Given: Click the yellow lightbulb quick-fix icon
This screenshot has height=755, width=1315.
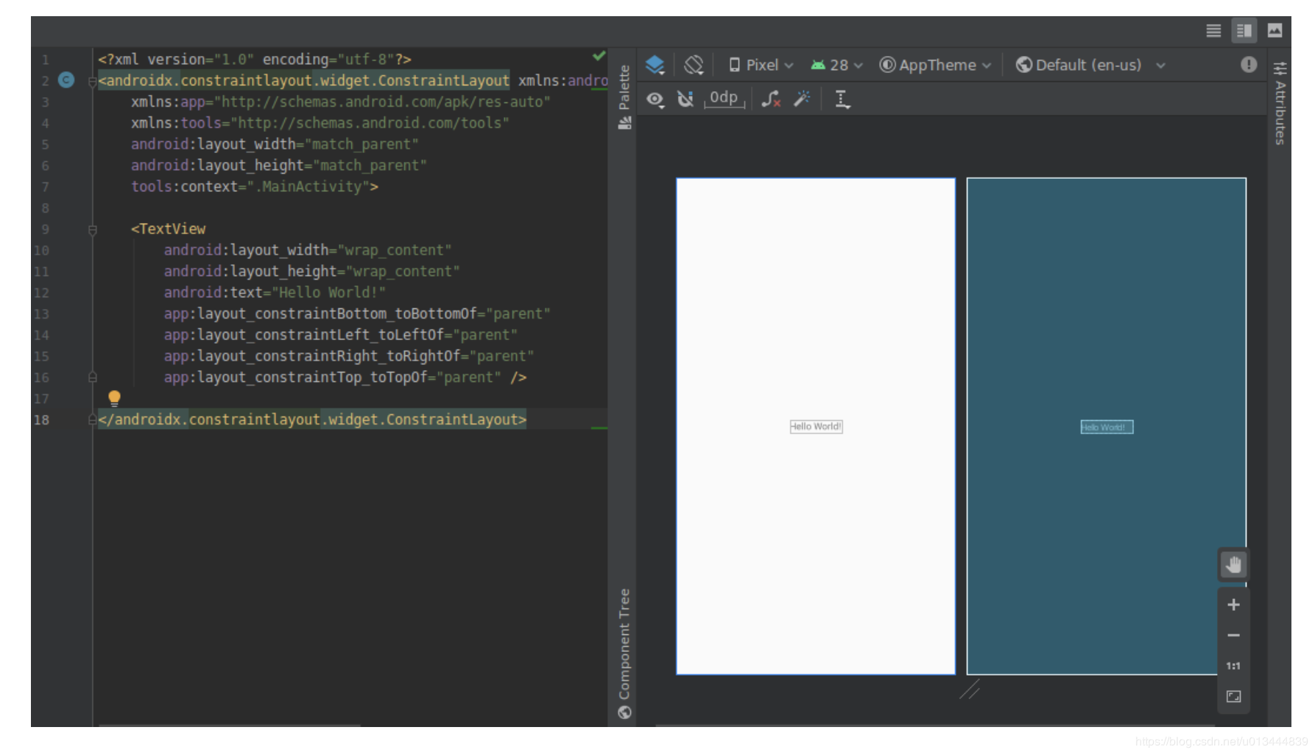Looking at the screenshot, I should pos(114,398).
